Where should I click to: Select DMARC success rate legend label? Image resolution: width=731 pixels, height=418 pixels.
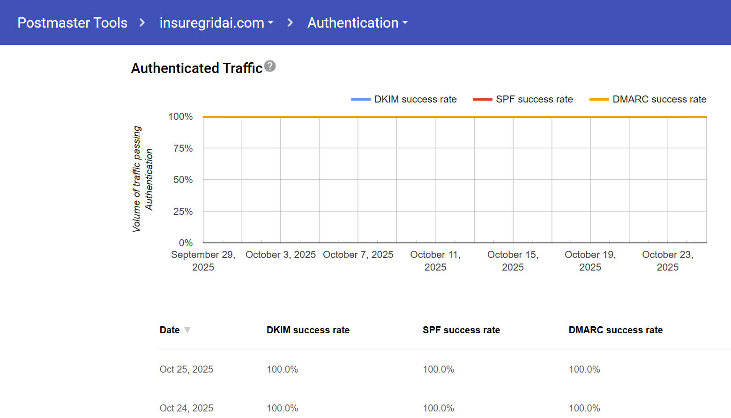coord(659,99)
